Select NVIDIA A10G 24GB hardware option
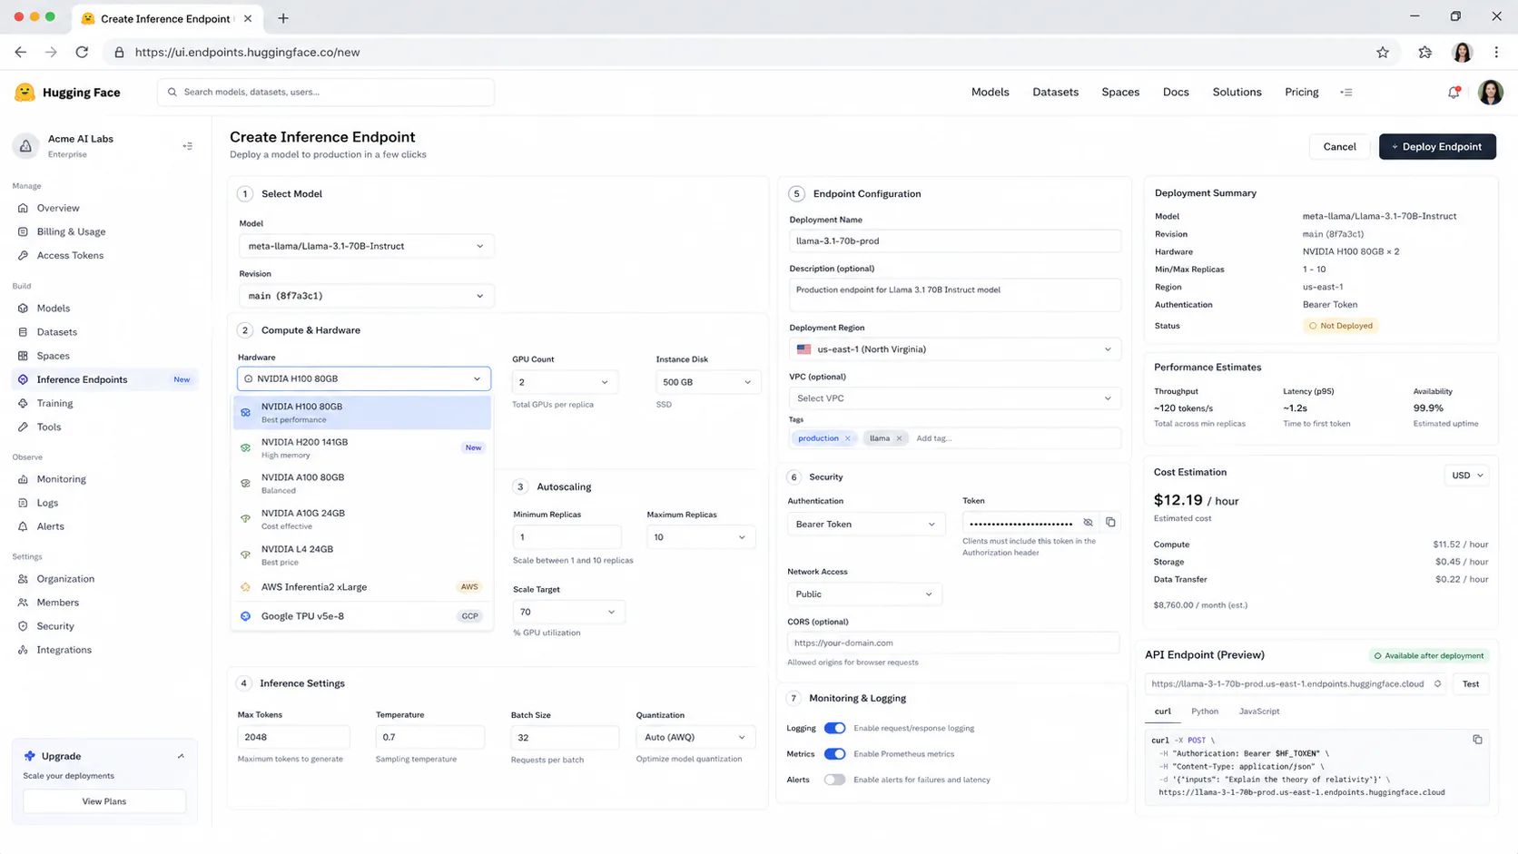Image resolution: width=1518 pixels, height=854 pixels. (x=362, y=519)
